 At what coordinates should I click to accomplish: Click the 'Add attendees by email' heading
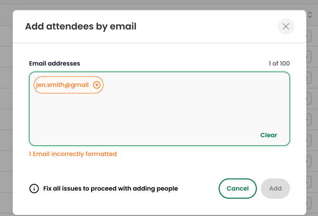click(81, 27)
